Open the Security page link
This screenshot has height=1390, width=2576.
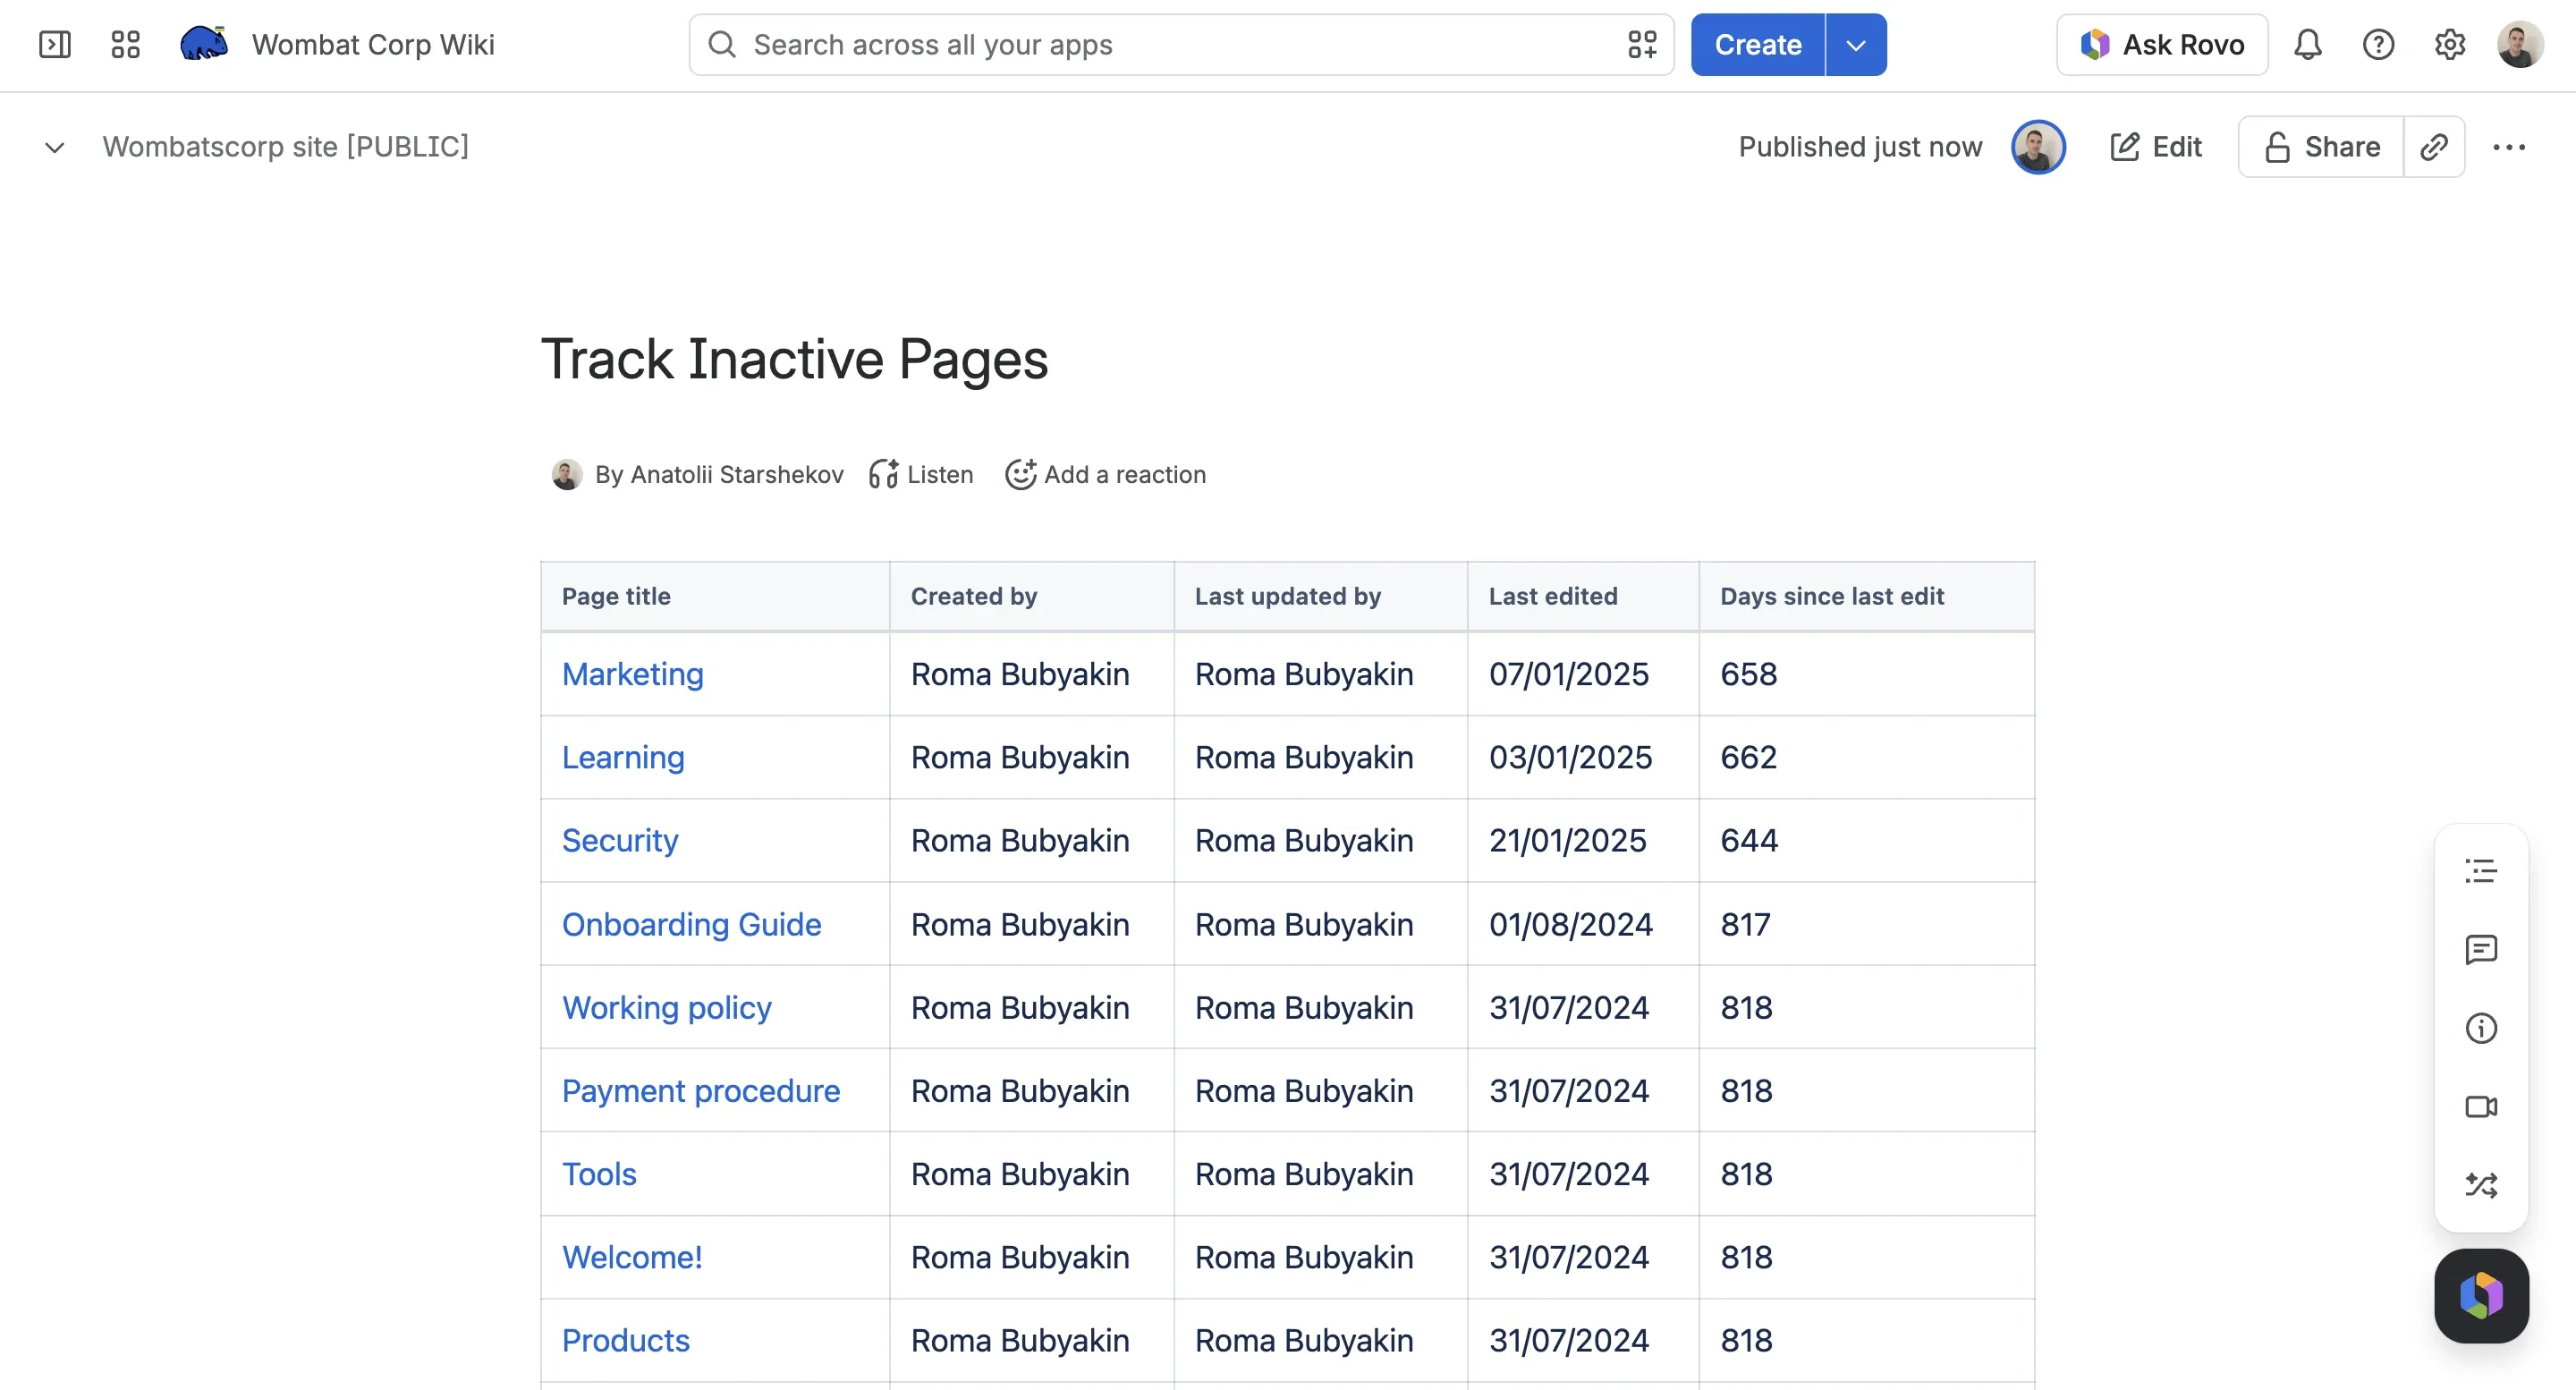pos(620,840)
